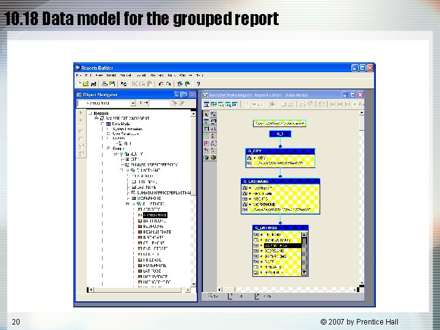Click the Cut scissors icon

pos(135,84)
